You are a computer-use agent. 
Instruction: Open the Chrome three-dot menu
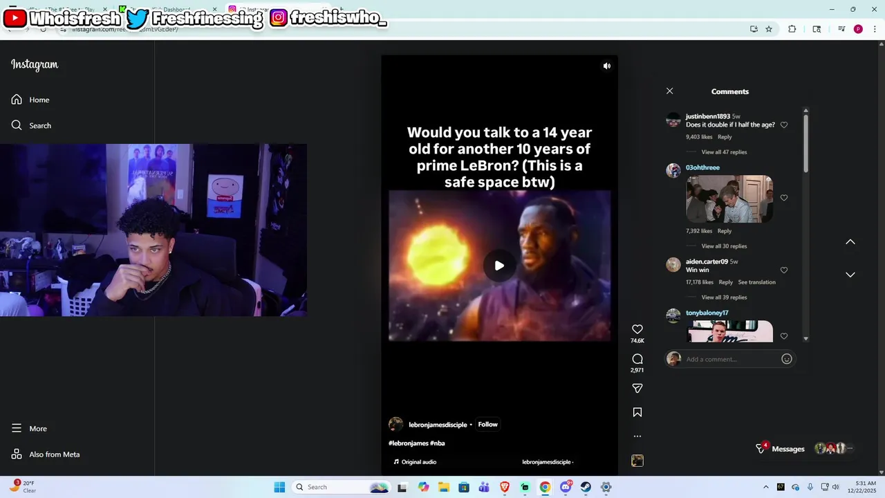coord(874,29)
